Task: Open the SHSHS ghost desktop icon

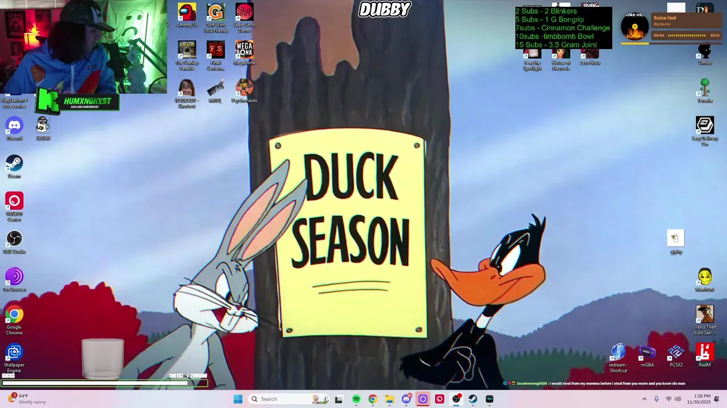Action: coord(43,129)
